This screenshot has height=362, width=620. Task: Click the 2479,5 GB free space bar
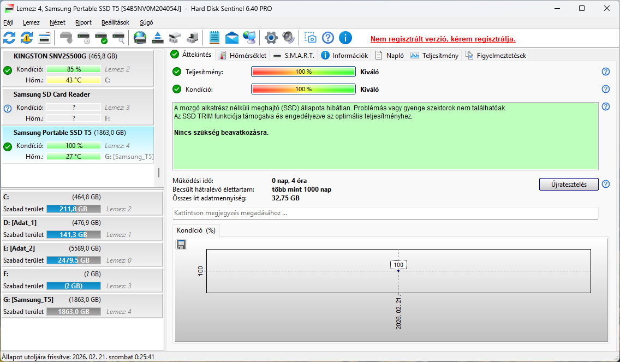(x=74, y=260)
